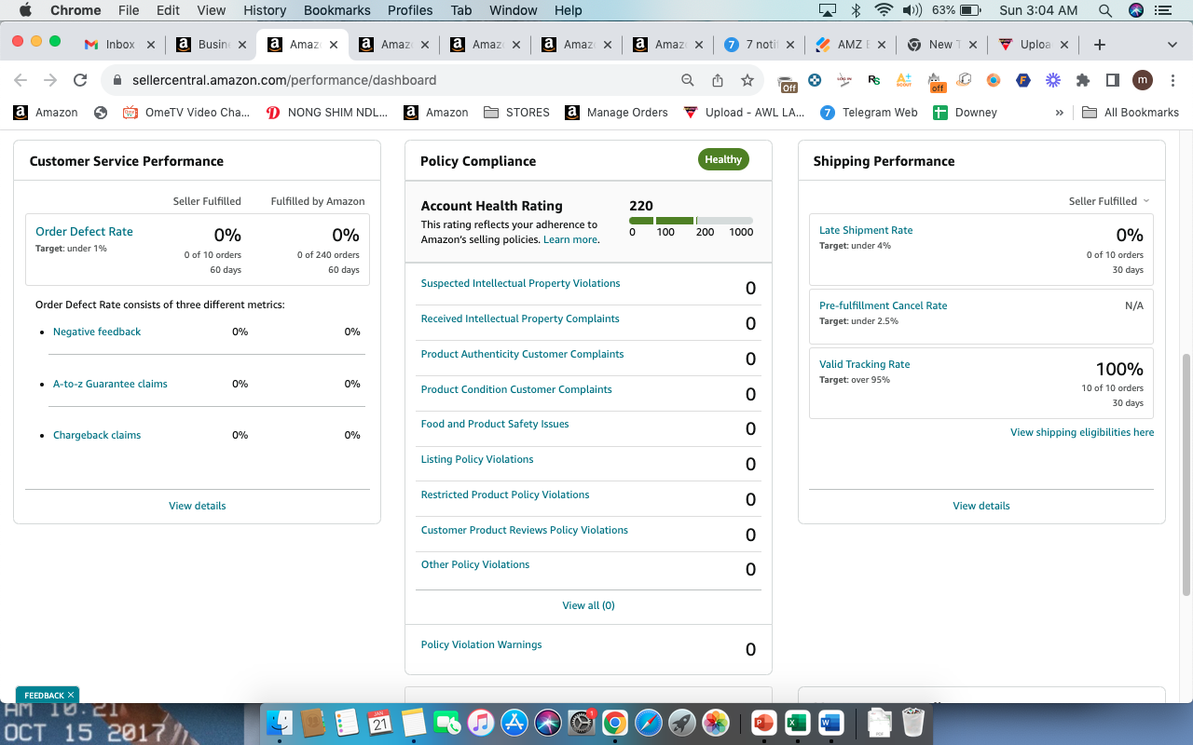The height and width of the screenshot is (745, 1193).
Task: Bookmark this page with the star icon
Action: [747, 80]
